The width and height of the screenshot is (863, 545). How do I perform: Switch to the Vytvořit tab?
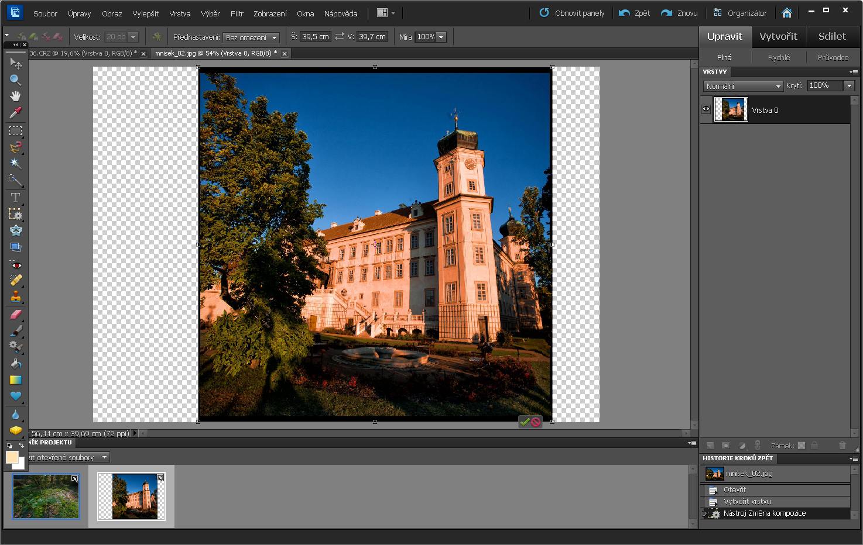(778, 36)
